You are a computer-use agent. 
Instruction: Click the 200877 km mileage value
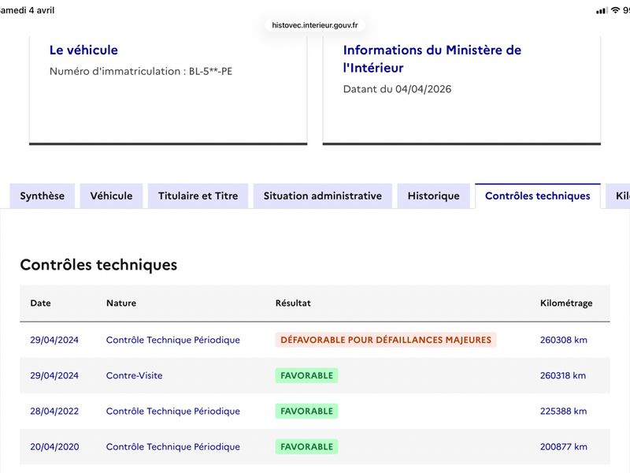(563, 447)
